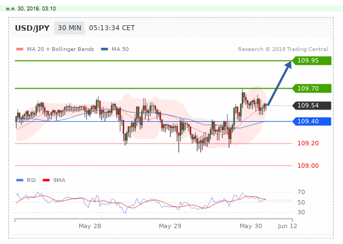Click the USD/JPY pair title
Viewport: 343px width, 244px height.
pyautogui.click(x=32, y=28)
